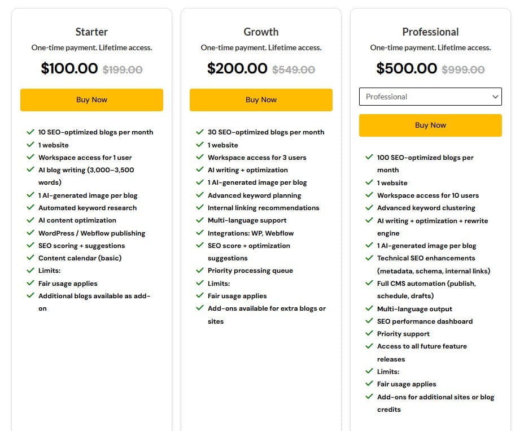Click the Starter plan heading
Screen dimensions: 524x431
[x=91, y=32]
